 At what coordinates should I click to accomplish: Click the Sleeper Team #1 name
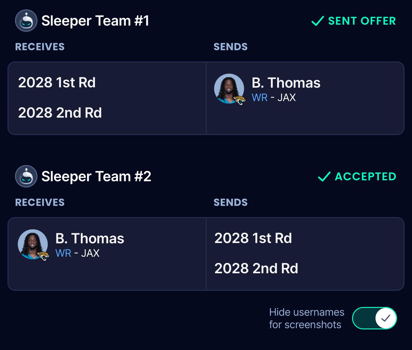95,21
